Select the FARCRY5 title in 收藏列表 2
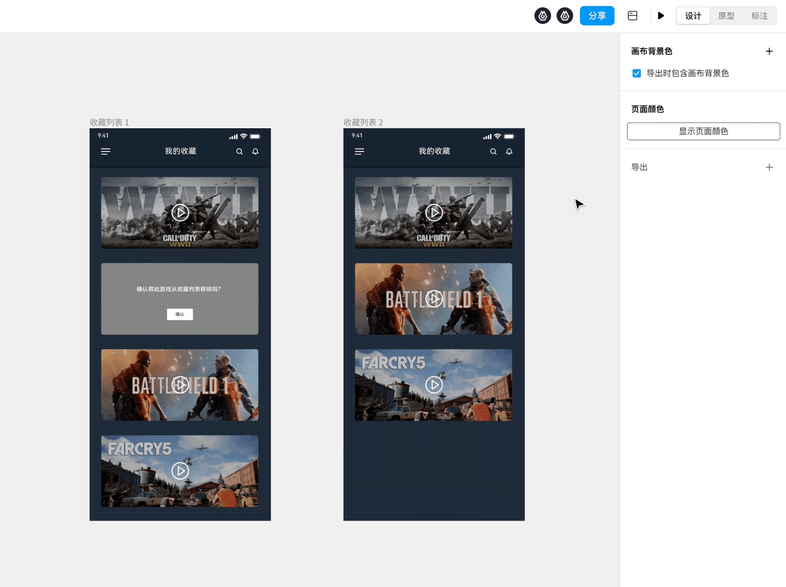This screenshot has width=786, height=587. point(393,363)
